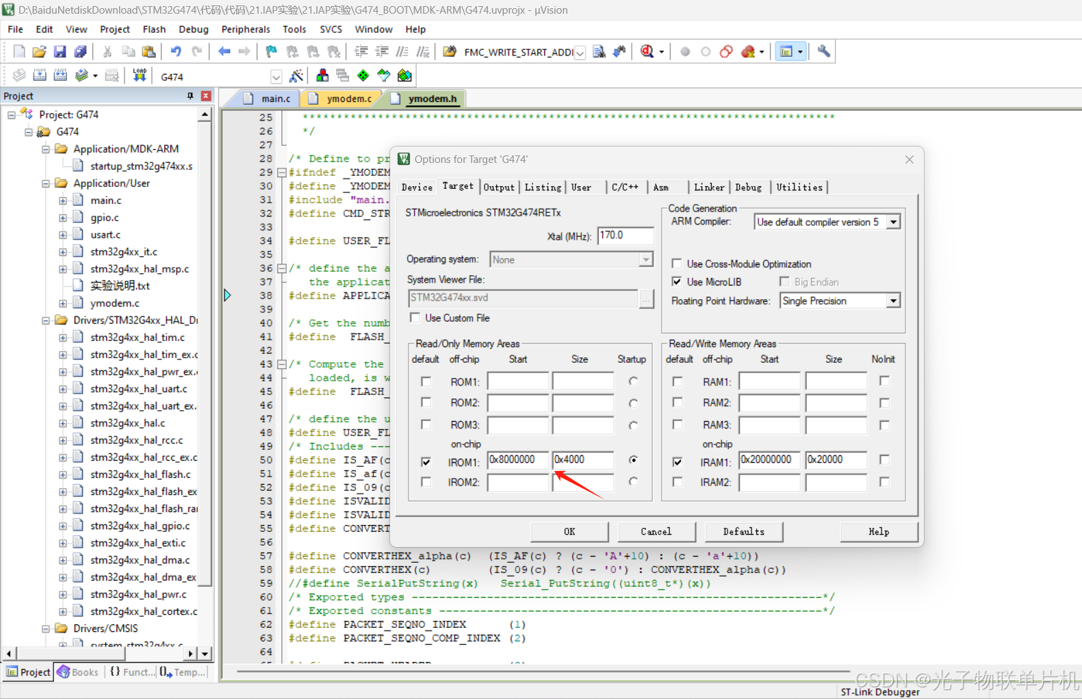Open the Floating Point Hardware dropdown
The image size is (1082, 699).
click(x=893, y=301)
